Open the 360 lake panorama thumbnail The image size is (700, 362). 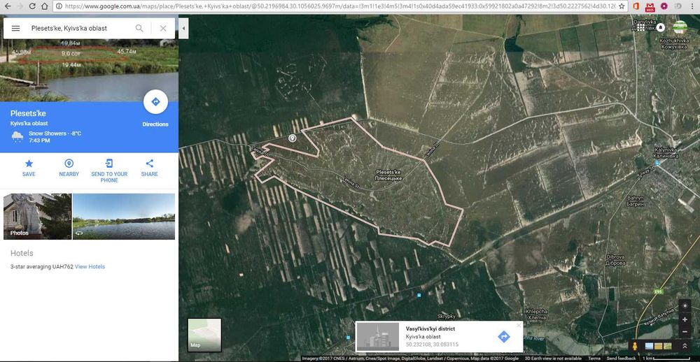point(124,216)
